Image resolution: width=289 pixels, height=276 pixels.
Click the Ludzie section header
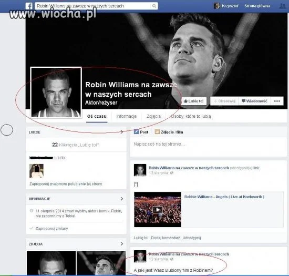click(35, 132)
